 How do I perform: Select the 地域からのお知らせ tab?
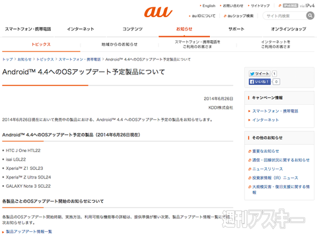coord(120,44)
